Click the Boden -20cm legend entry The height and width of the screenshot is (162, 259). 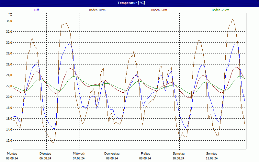[x=220, y=10]
